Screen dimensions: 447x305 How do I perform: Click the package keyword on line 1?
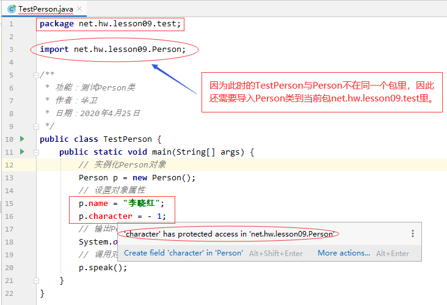coord(56,24)
